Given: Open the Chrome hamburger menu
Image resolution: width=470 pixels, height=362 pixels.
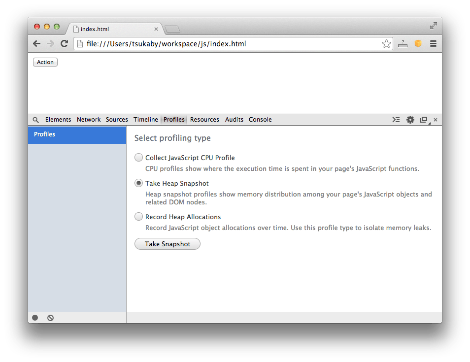Looking at the screenshot, I should point(433,44).
